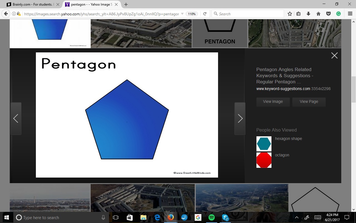The image size is (356, 223).
Task: Open the URL bar history dropdown arrow
Action: click(x=182, y=14)
